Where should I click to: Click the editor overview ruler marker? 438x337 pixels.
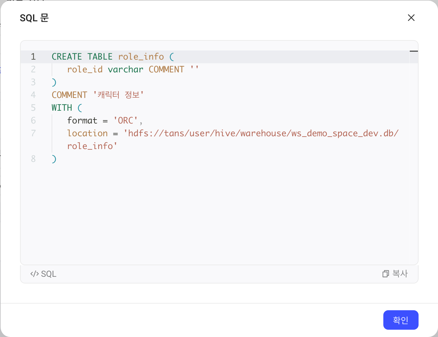pos(414,51)
